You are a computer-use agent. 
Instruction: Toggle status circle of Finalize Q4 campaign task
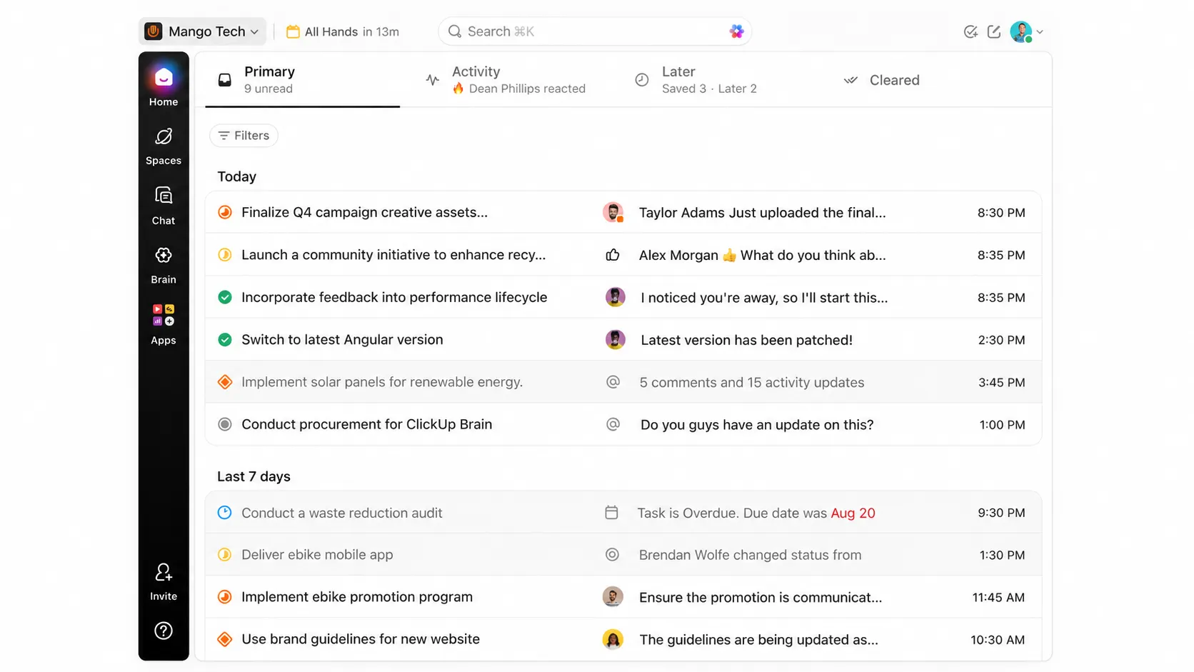pos(225,212)
